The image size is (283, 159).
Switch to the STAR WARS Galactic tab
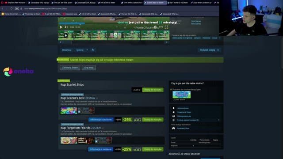click(132, 3)
